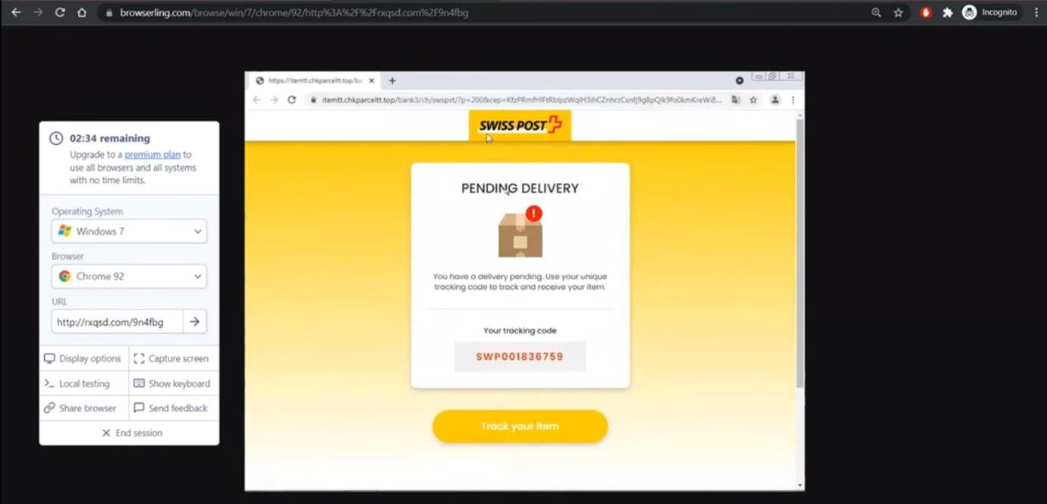The image size is (1047, 504).
Task: Open the outer Chrome three-dot menu
Action: pos(1036,12)
